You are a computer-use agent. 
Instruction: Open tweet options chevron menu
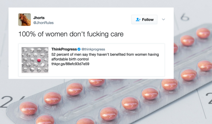163,19
